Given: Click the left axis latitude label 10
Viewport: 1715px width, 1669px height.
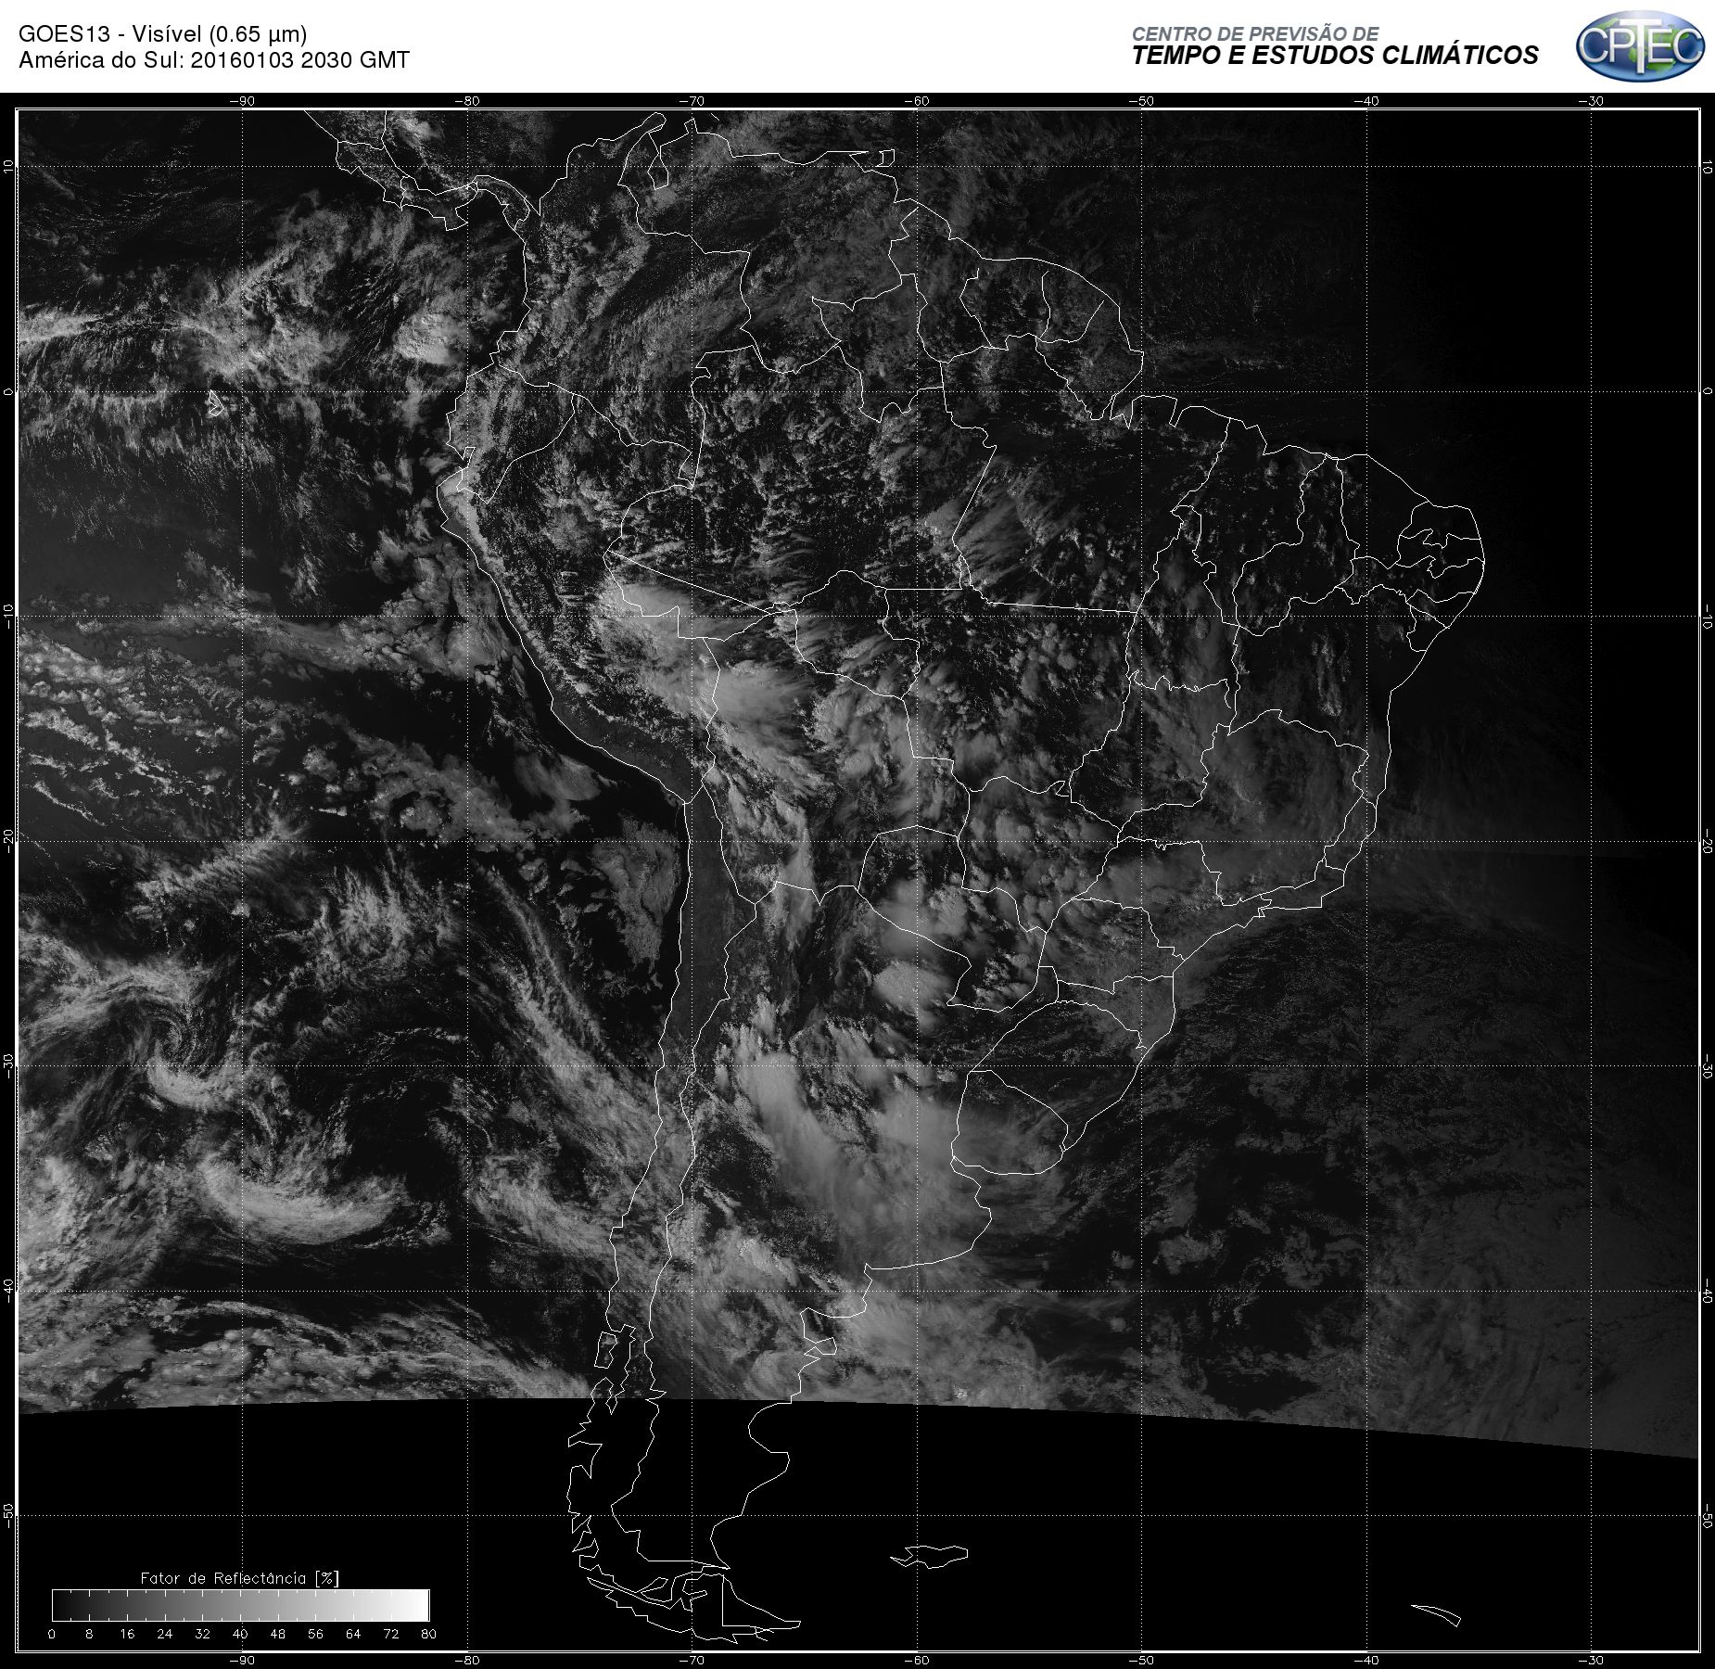Looking at the screenshot, I should 8,166.
